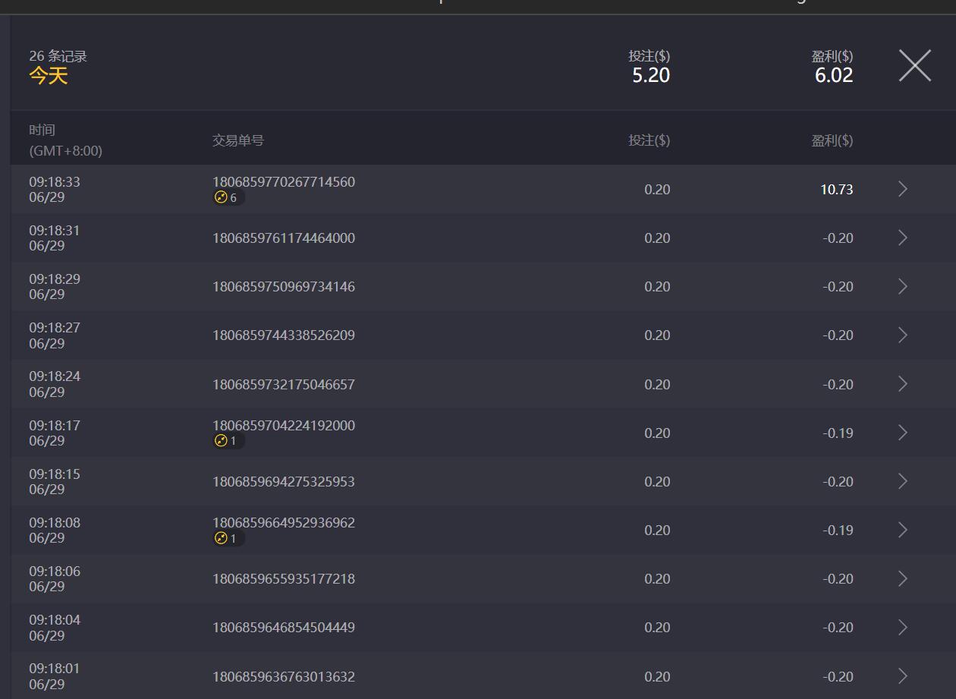The image size is (956, 699).
Task: Click arrow icon on the 09:18:06 row
Action: point(902,578)
